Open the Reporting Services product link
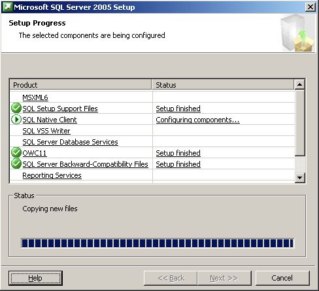Viewport: 319px width, 291px height. point(52,175)
